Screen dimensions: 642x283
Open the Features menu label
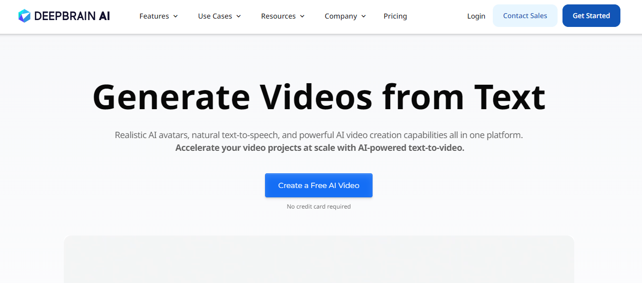point(154,16)
